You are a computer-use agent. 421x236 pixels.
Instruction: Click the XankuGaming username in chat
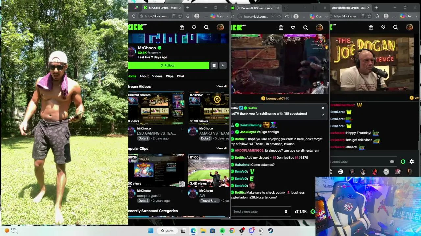[251, 125]
